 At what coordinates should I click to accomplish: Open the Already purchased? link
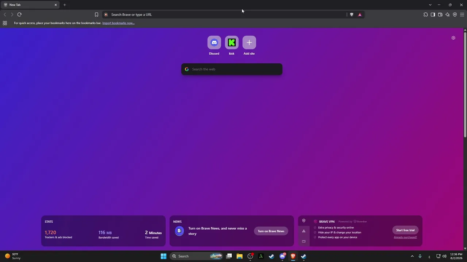click(405, 237)
